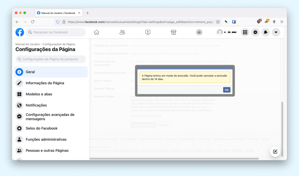Click the horizontal scrollbar at bottom
Viewport: 299px width, 176px height.
pyautogui.click(x=174, y=159)
